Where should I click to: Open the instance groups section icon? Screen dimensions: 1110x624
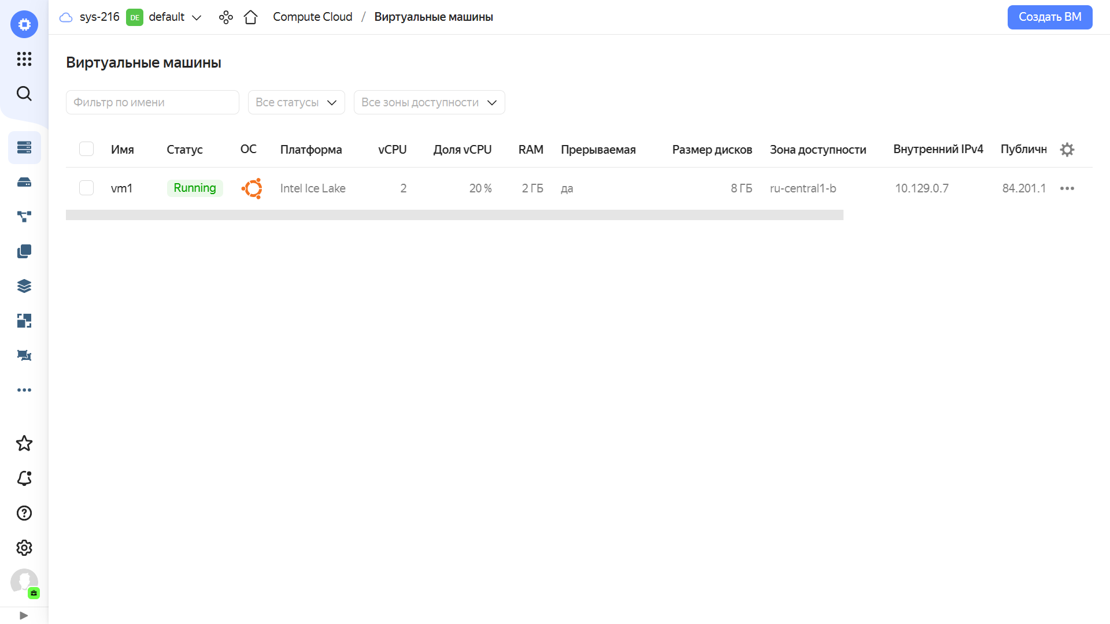[24, 217]
